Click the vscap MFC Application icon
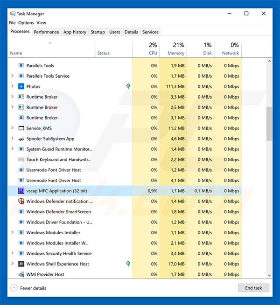Screen dimensions: 280x305 (x=21, y=191)
